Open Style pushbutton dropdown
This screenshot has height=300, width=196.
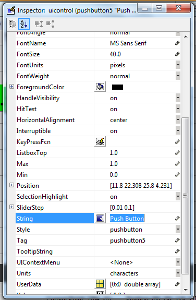178,230
